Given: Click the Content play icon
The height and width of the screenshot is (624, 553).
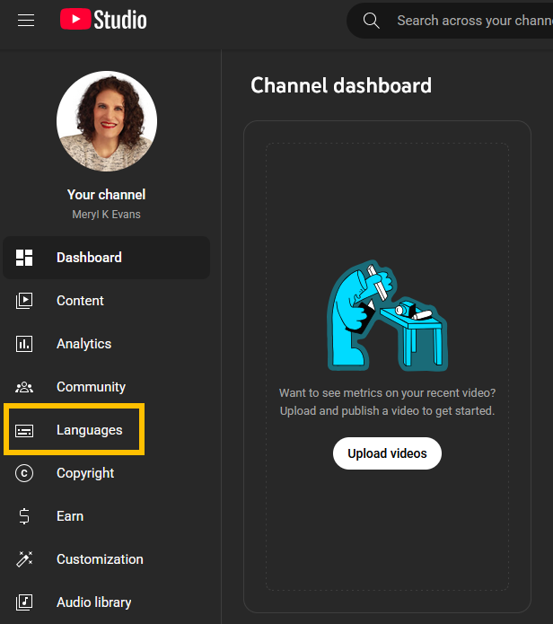Looking at the screenshot, I should (24, 301).
